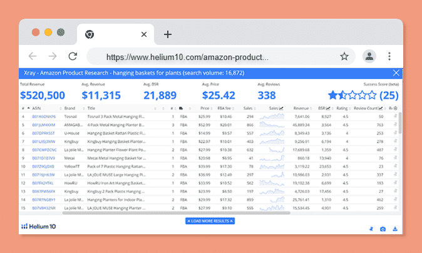Sort by the Title column arrows
The image size is (422, 253).
click(x=155, y=109)
